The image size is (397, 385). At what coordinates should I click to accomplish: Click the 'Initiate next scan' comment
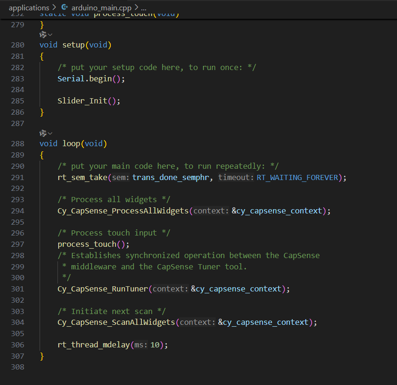pyautogui.click(x=112, y=312)
